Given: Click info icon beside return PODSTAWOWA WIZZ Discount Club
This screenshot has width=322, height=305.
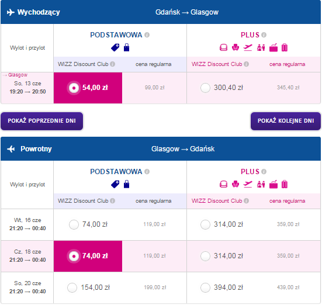Looking at the screenshot, I should [x=113, y=200].
